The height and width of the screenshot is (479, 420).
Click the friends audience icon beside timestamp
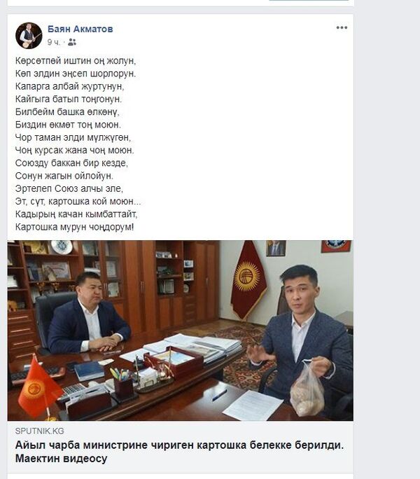point(72,42)
